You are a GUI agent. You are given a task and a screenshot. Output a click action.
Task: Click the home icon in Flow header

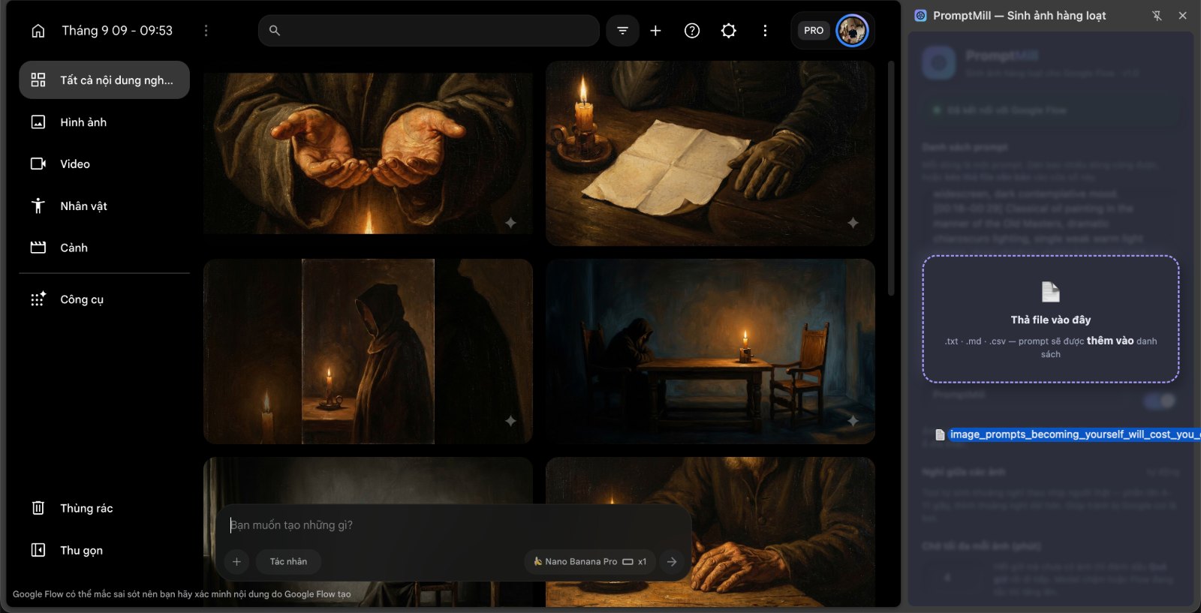coord(38,31)
